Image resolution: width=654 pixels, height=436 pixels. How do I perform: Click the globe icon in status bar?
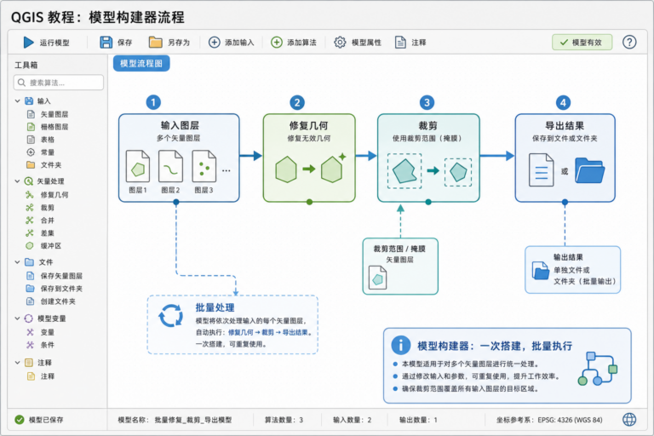[629, 419]
